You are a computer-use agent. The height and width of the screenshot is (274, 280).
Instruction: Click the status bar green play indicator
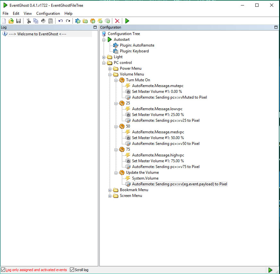270,270
